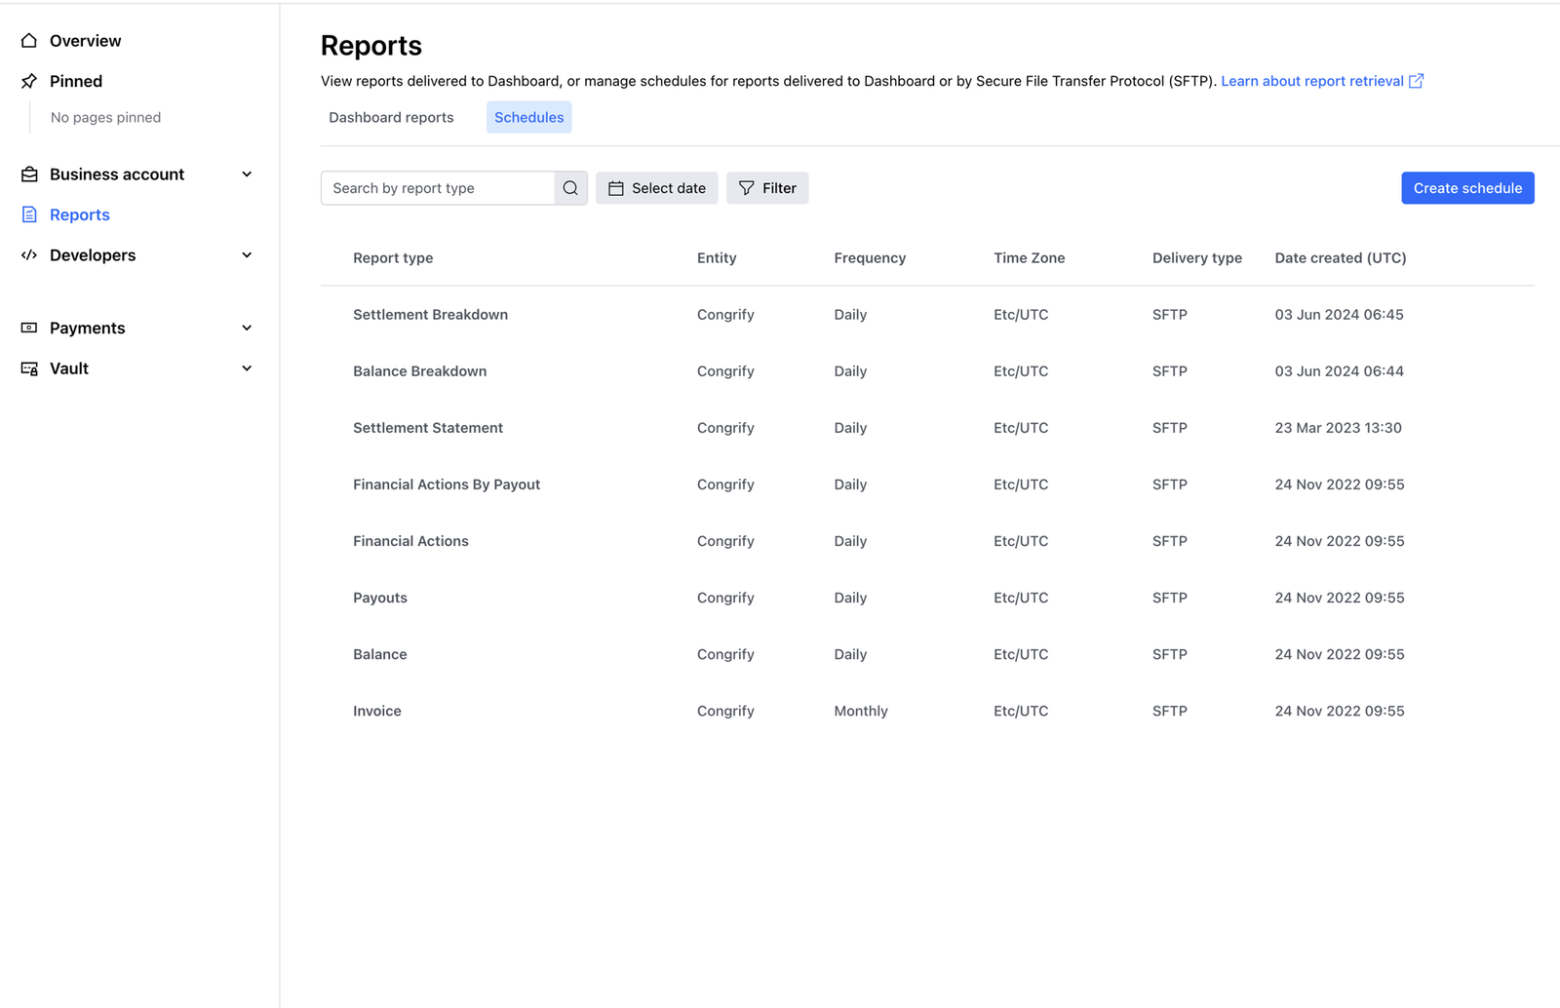Select the Balance report row
1560x1008 pixels.
[x=927, y=654]
